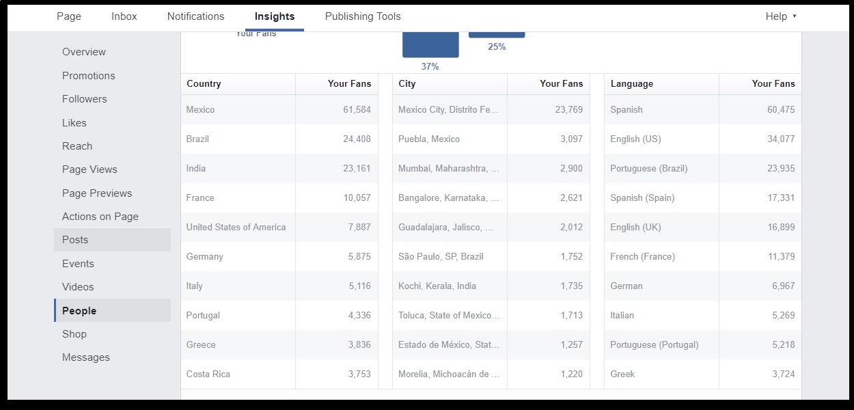The image size is (854, 410).
Task: Click the 24,408 fans value
Action: [357, 139]
